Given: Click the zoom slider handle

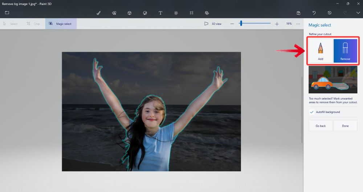Looking at the screenshot, I should tap(240, 24).
